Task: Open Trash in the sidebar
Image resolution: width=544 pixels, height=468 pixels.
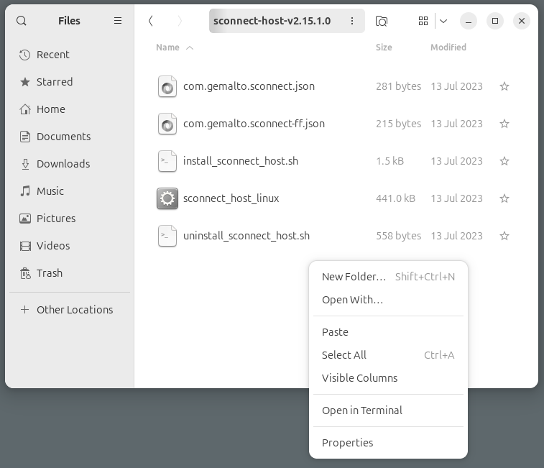Action: pos(70,273)
